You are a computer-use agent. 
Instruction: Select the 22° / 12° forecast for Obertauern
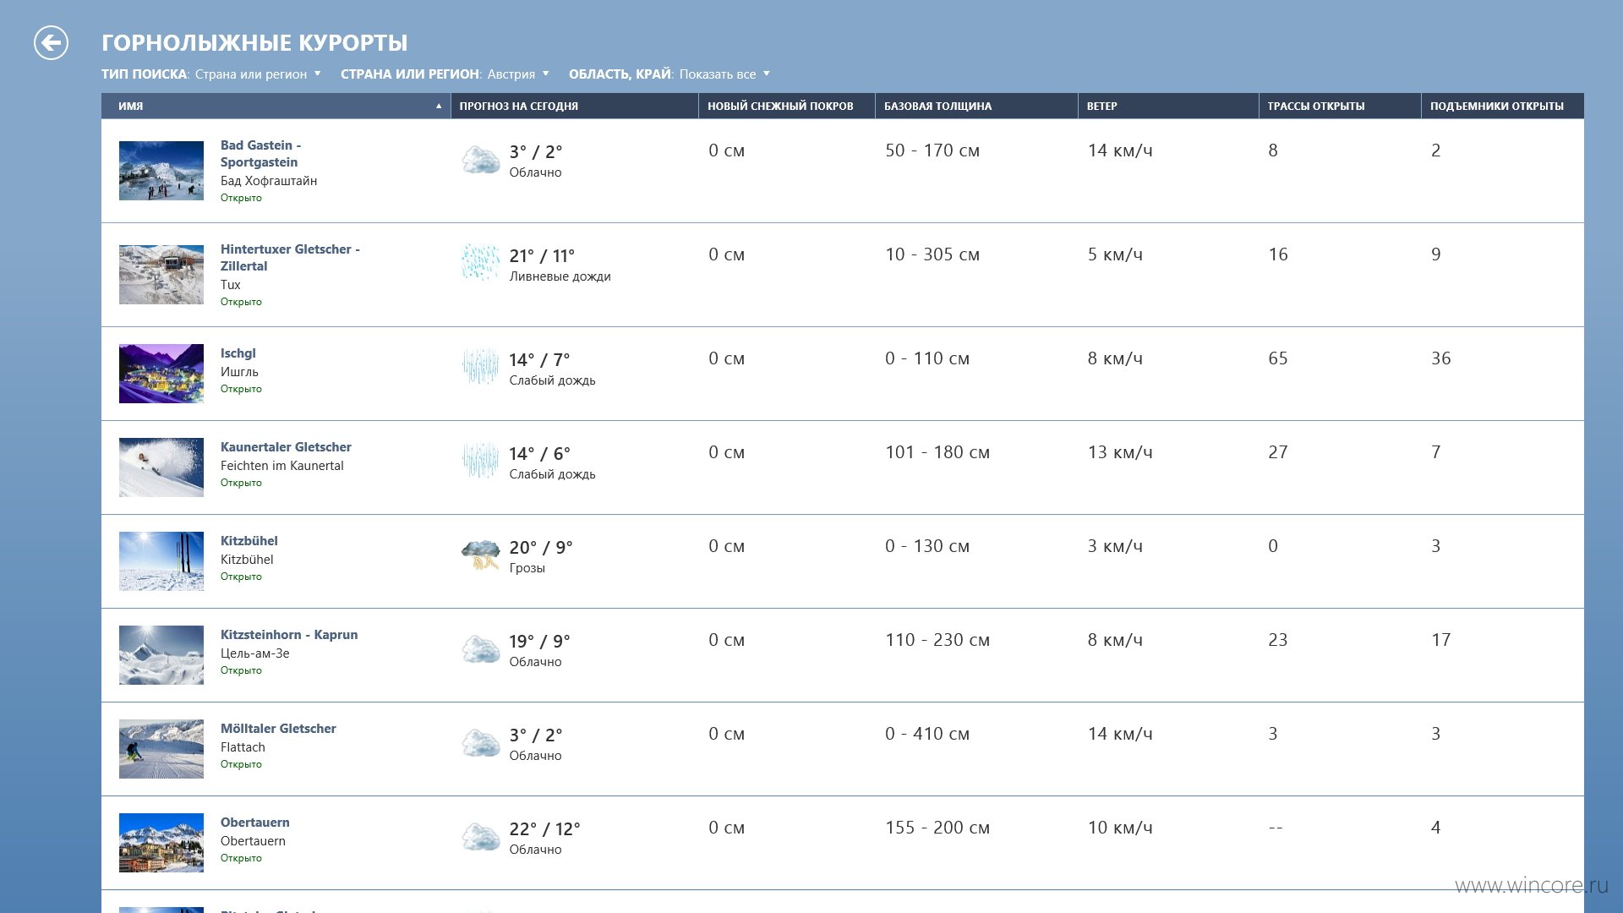pyautogui.click(x=544, y=829)
